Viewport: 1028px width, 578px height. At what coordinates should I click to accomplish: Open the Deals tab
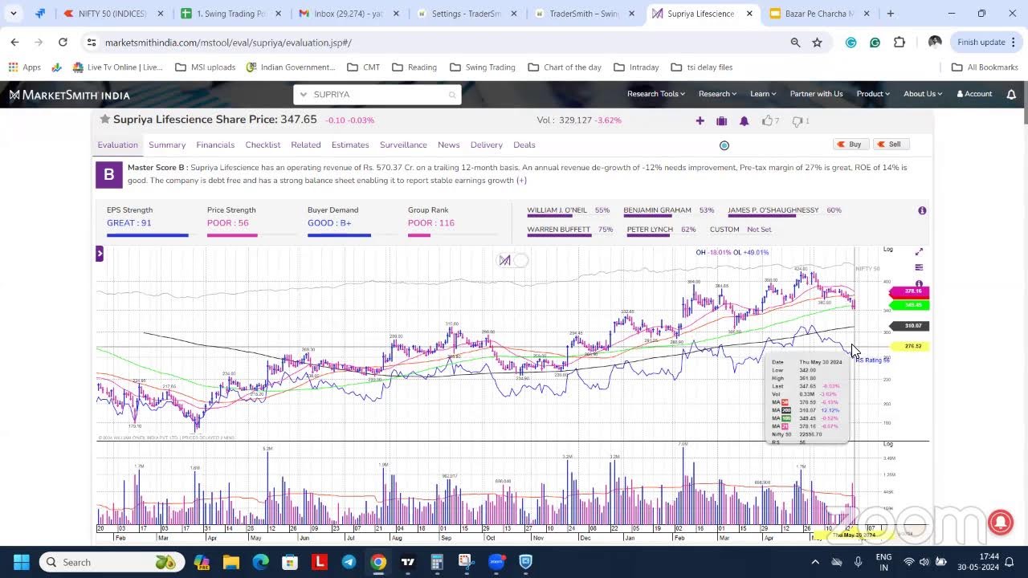pos(524,145)
